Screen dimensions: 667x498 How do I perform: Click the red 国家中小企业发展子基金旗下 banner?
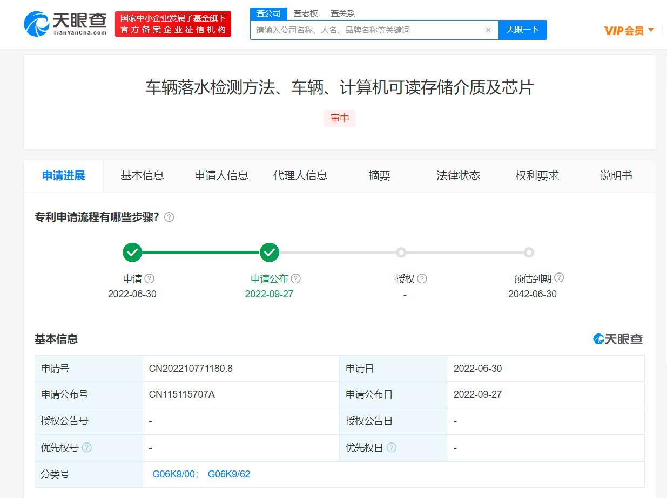[x=173, y=24]
